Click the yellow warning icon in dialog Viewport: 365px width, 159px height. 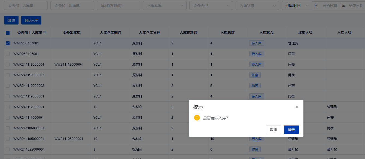pyautogui.click(x=197, y=118)
